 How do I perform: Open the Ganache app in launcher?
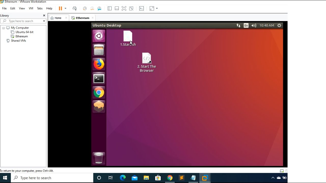99,106
